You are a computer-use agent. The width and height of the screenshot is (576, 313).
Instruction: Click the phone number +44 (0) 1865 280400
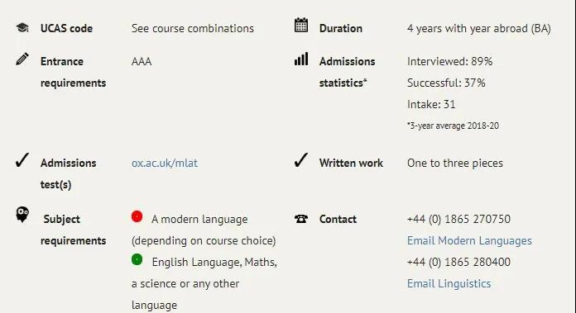point(458,262)
